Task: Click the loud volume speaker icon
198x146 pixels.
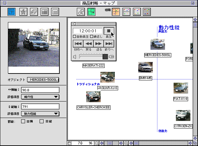Action: pyautogui.click(x=112, y=57)
